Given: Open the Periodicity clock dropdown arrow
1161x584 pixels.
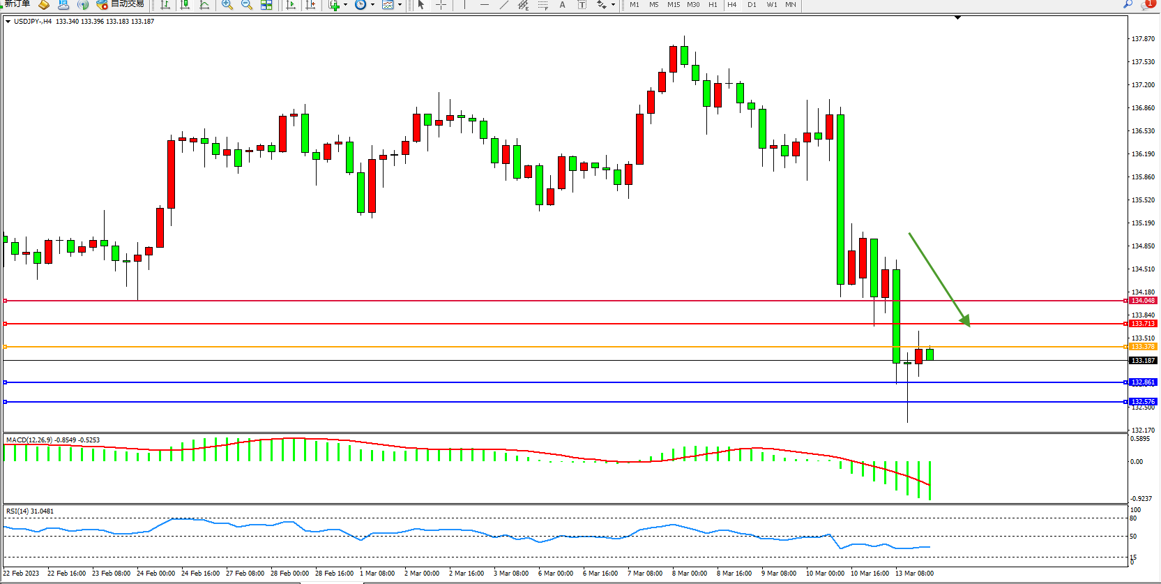Looking at the screenshot, I should [372, 5].
